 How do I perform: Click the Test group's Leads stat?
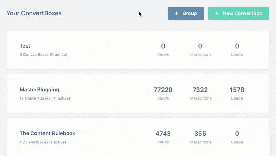[x=237, y=46]
